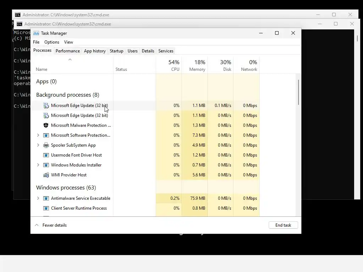Viewport: 363px width, 272px height.
Task: Switch to the Users tab
Action: 133,51
